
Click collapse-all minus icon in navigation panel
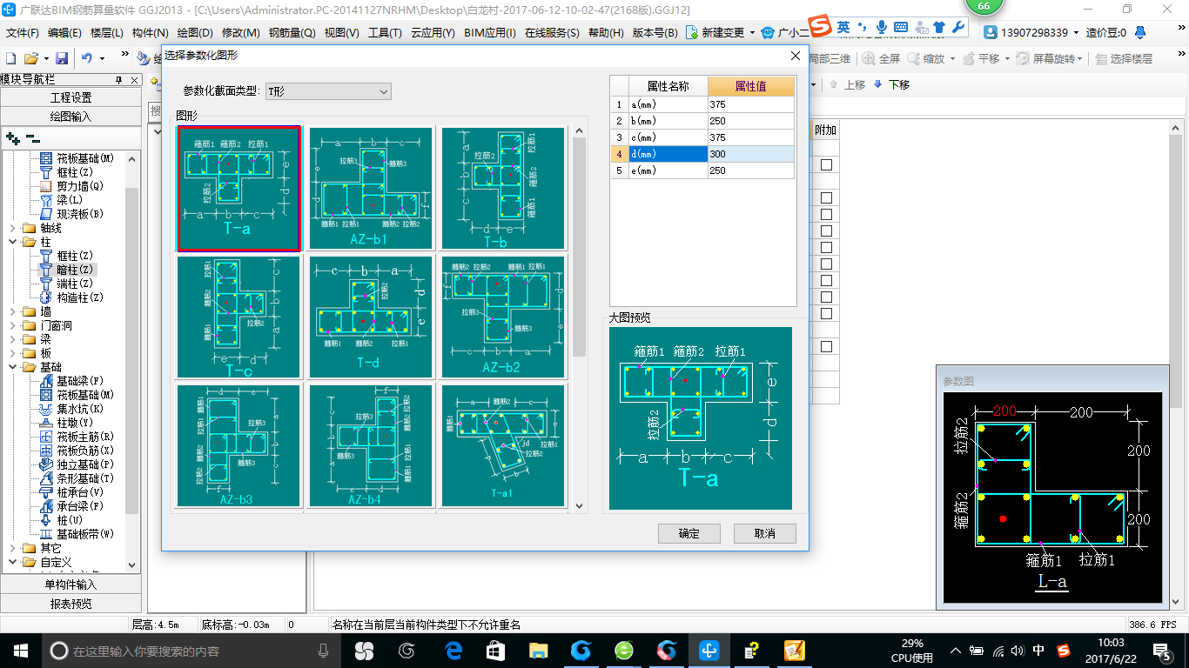click(33, 138)
